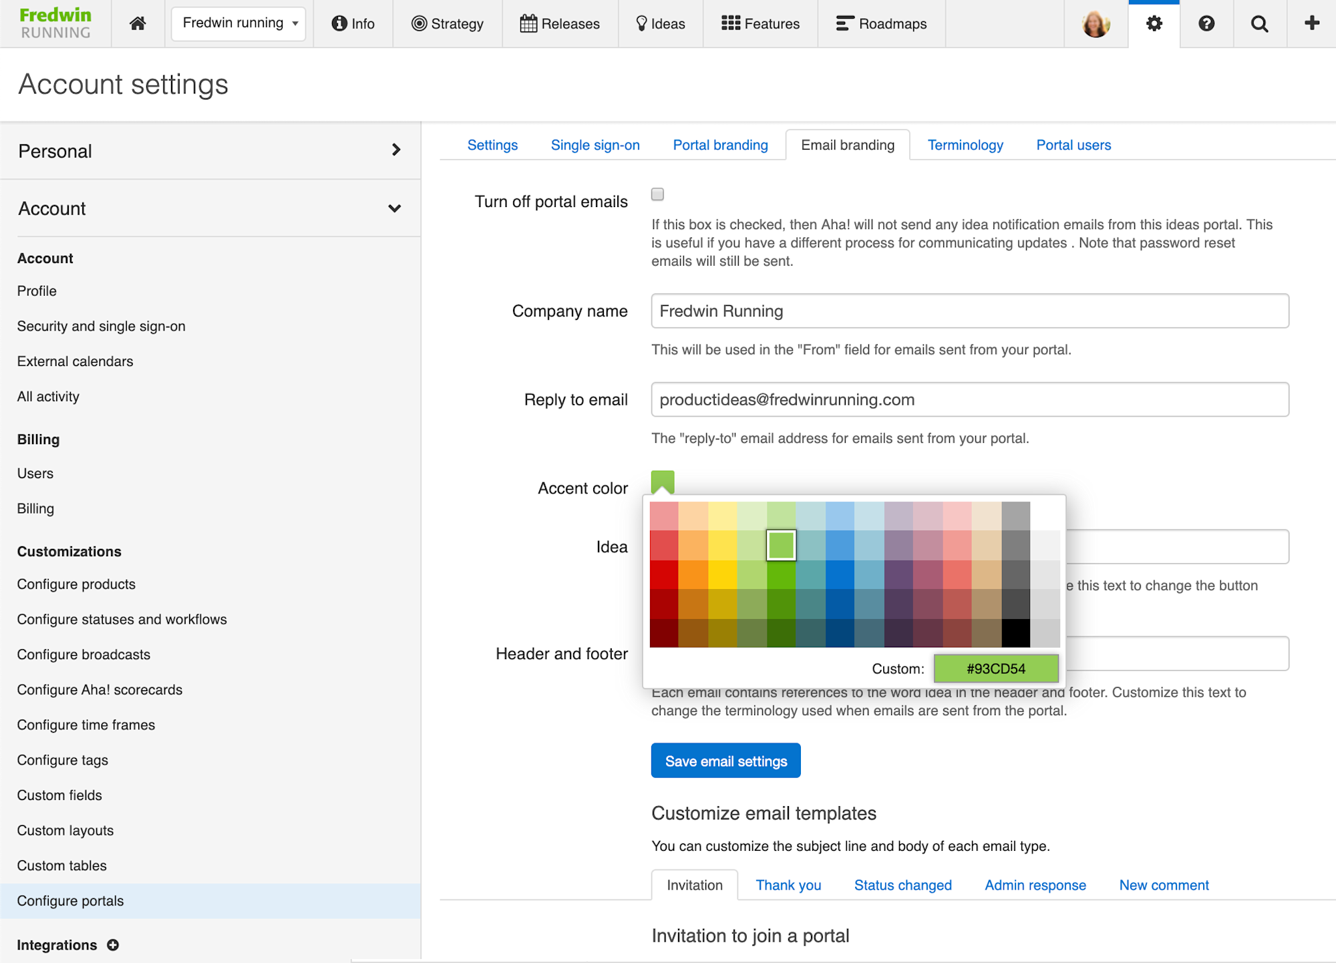Open the Roadmaps menu
1336x963 pixels.
[881, 24]
